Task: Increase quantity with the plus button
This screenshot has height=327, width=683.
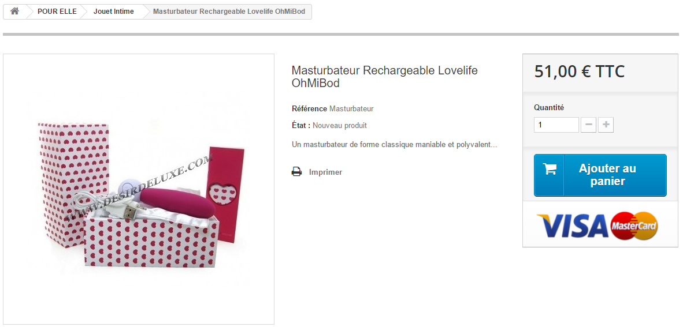Action: click(606, 125)
